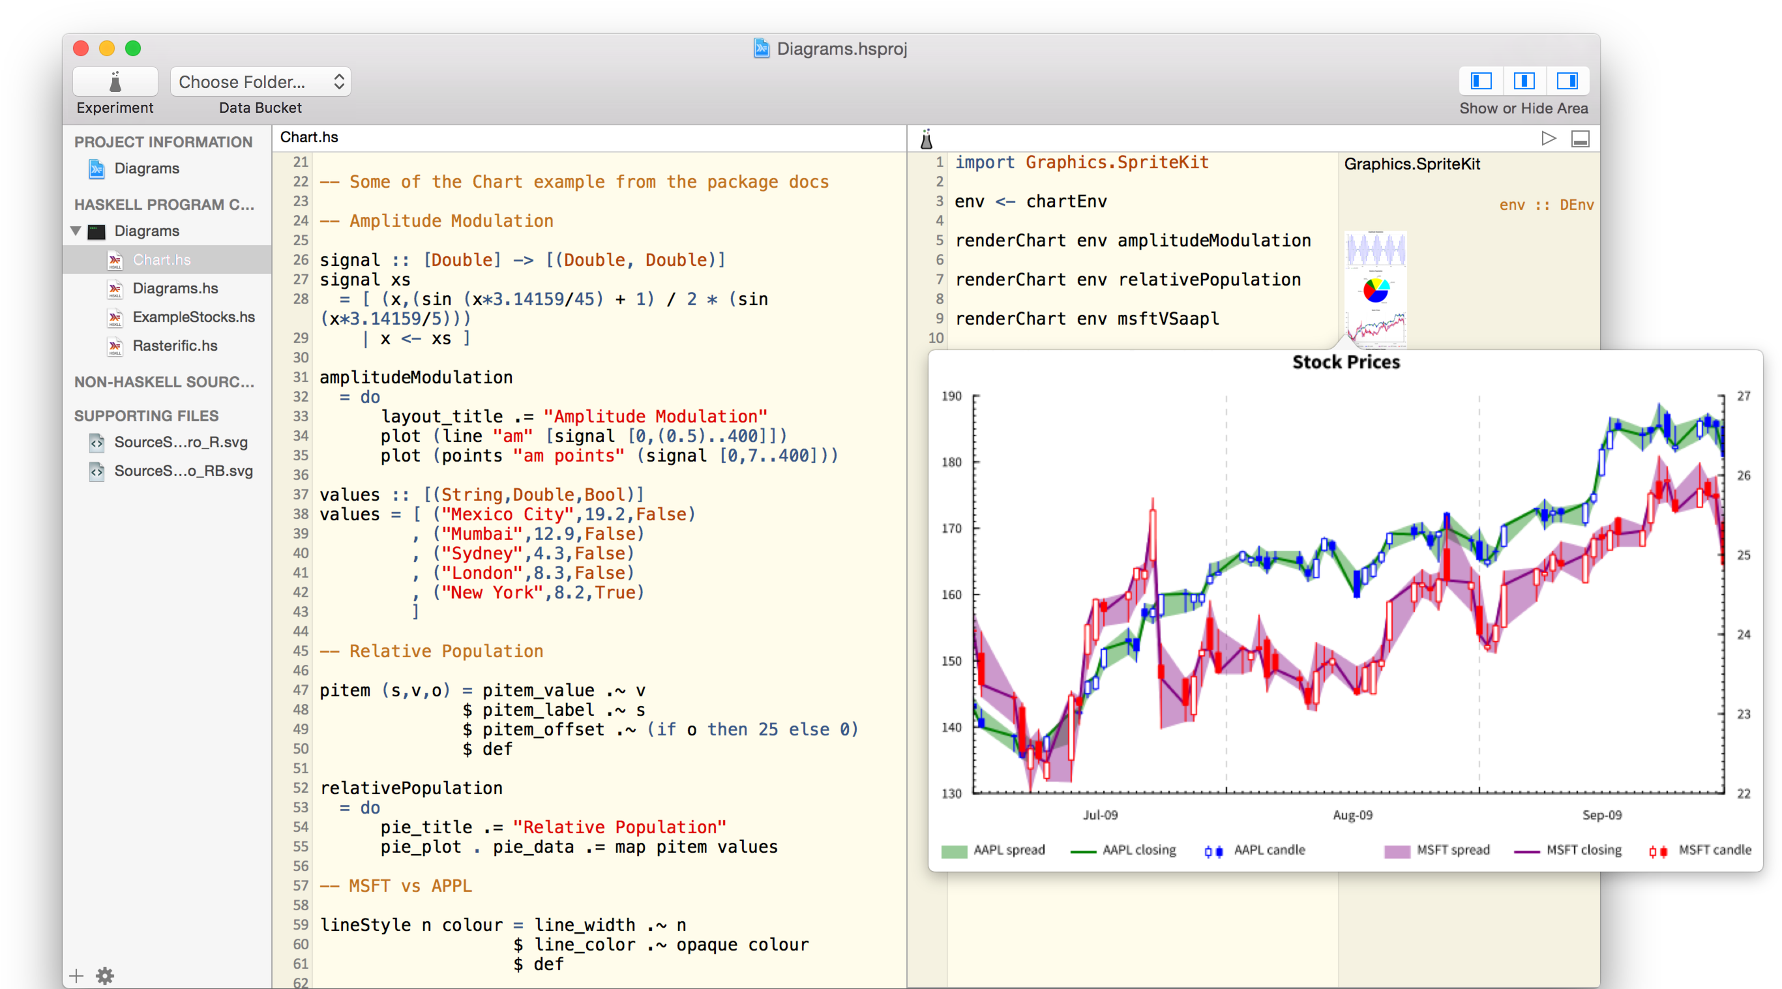Open the Choose Folder data bucket dropdown
The image size is (1782, 989).
click(260, 81)
